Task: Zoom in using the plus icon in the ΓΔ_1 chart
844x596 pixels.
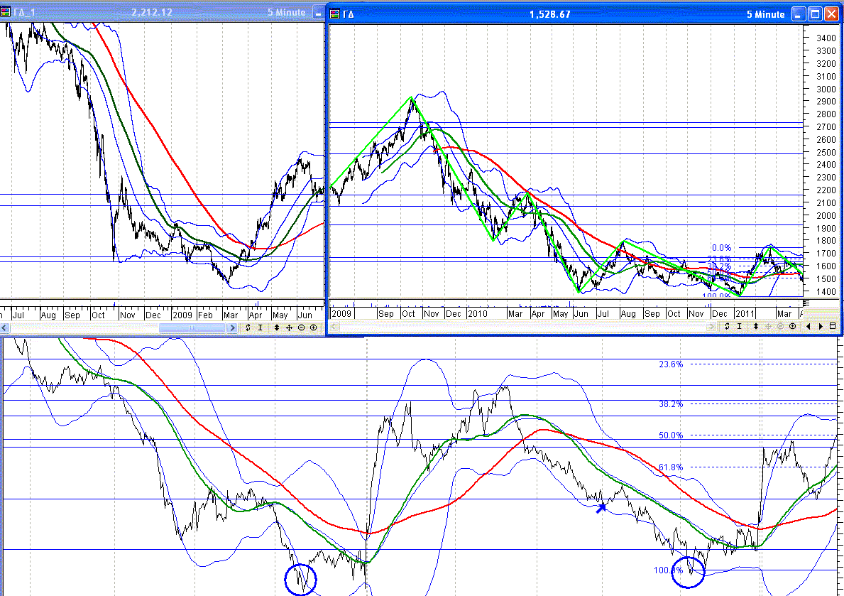Action: point(313,327)
